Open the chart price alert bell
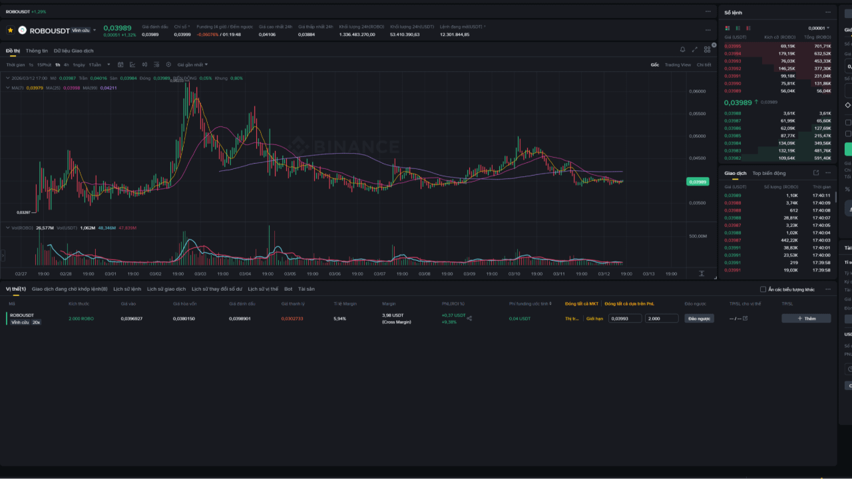The width and height of the screenshot is (852, 479). (682, 49)
